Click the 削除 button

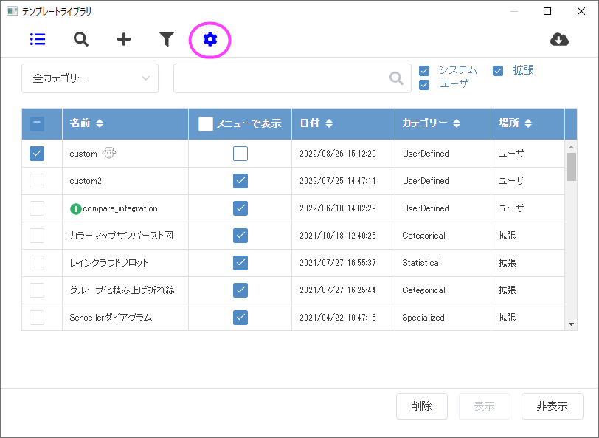click(x=422, y=406)
